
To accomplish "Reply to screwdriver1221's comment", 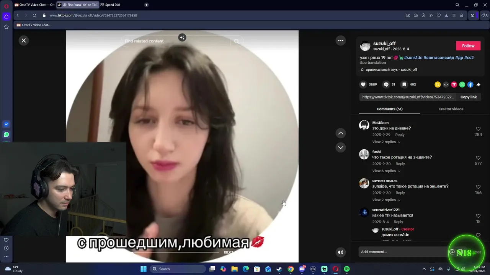I will [399, 222].
